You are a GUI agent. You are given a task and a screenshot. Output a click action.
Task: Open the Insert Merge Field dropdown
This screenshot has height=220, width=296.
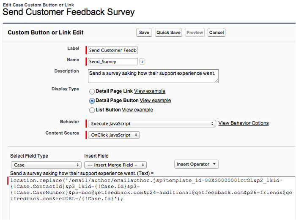(x=115, y=165)
